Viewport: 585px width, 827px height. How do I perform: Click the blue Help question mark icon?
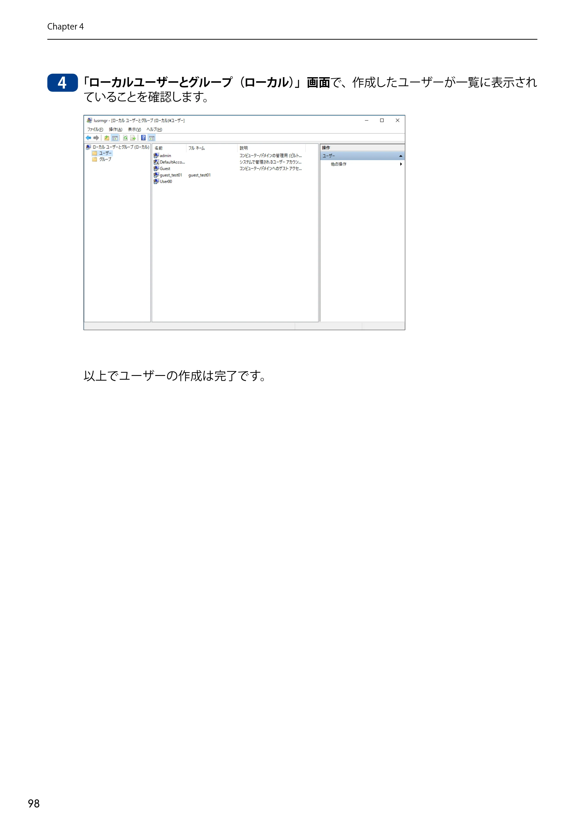tap(143, 138)
